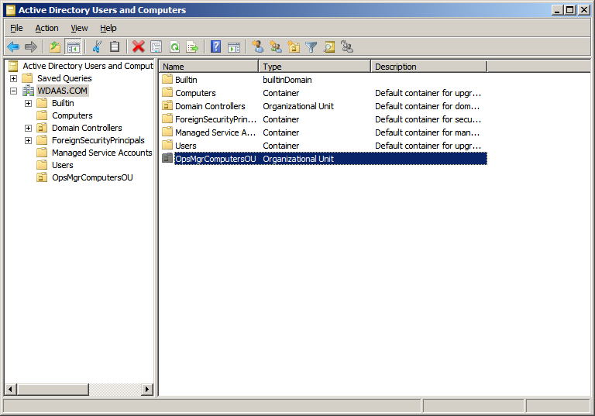The width and height of the screenshot is (595, 416).
Task: Select Builtin row in list
Action: [324, 80]
